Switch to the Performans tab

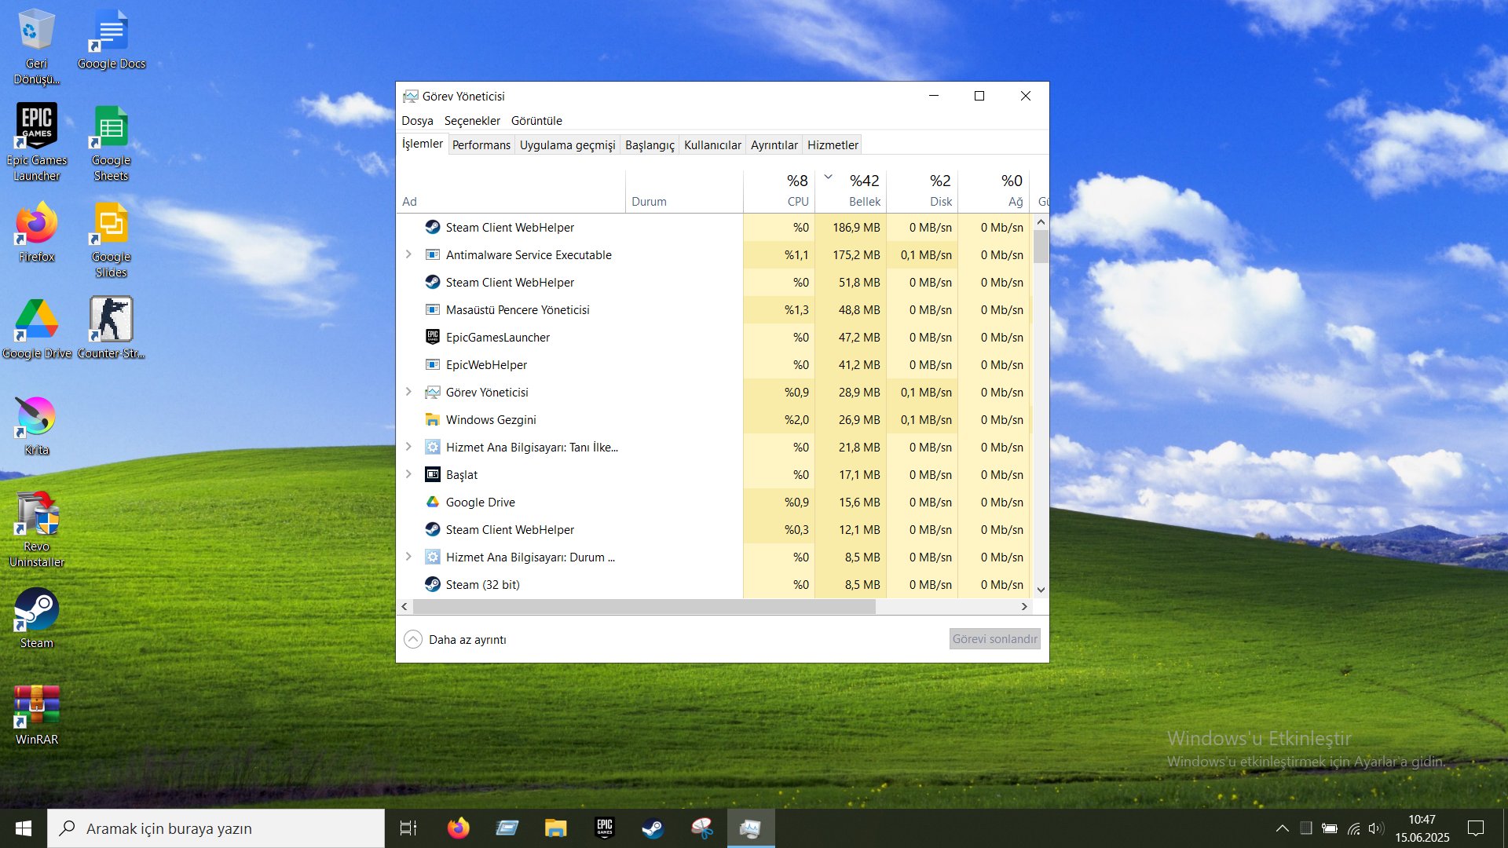[481, 145]
